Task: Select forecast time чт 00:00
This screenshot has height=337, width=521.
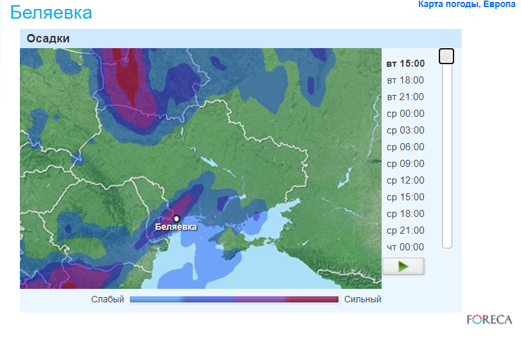Action: pyautogui.click(x=405, y=247)
